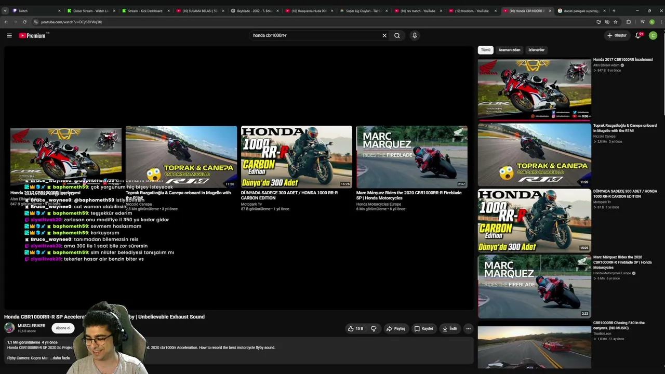Open the MUSCLEBIKER channel name link
The height and width of the screenshot is (374, 665).
point(31,326)
